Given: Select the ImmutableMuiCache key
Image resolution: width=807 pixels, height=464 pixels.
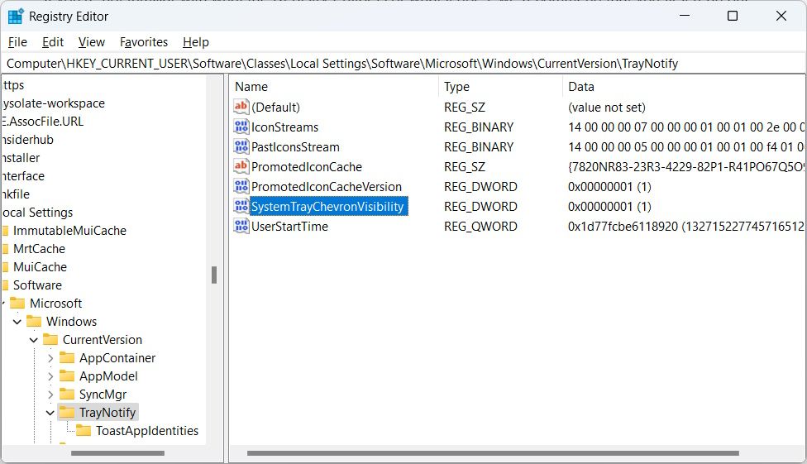Looking at the screenshot, I should (69, 230).
